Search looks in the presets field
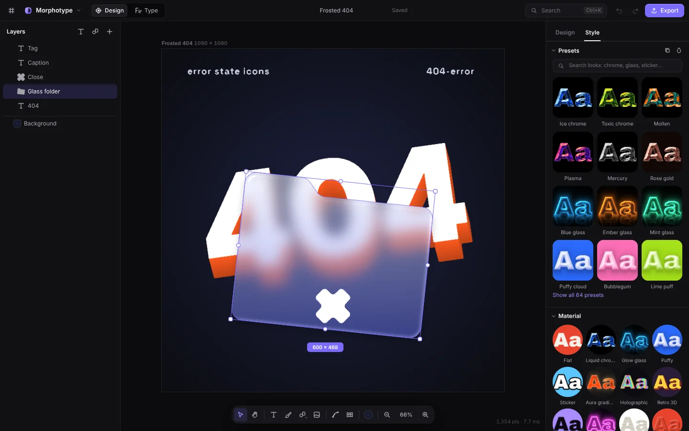Viewport: 689px width, 431px height. 617,66
